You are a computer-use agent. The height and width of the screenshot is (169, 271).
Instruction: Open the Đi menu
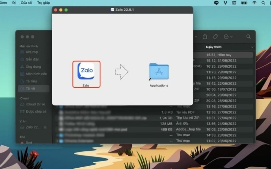click(x=14, y=3)
